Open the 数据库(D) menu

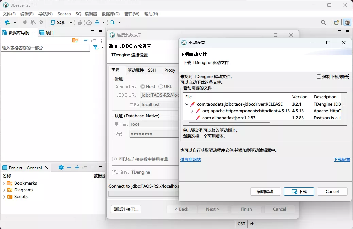[111, 14]
